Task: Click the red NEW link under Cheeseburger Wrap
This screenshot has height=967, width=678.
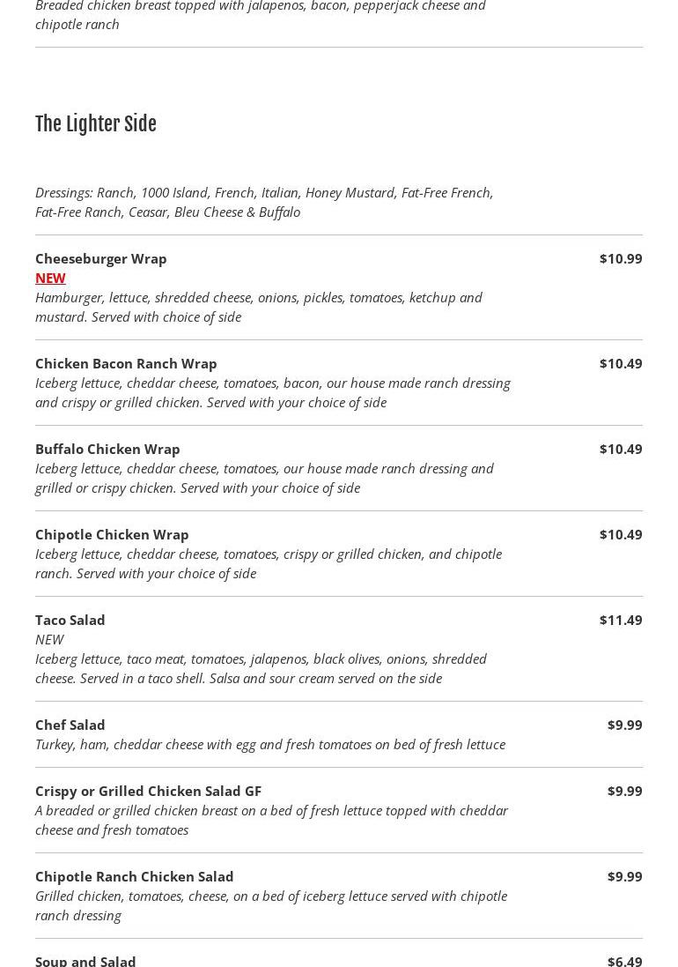Action: [50, 278]
